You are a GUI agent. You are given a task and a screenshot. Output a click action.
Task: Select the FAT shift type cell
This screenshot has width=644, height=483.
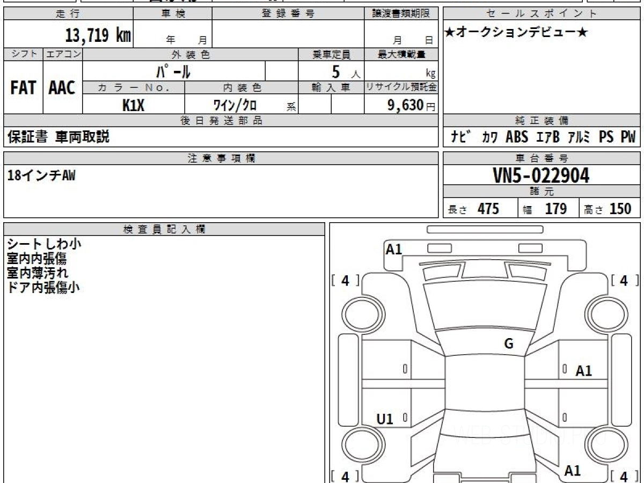(23, 89)
